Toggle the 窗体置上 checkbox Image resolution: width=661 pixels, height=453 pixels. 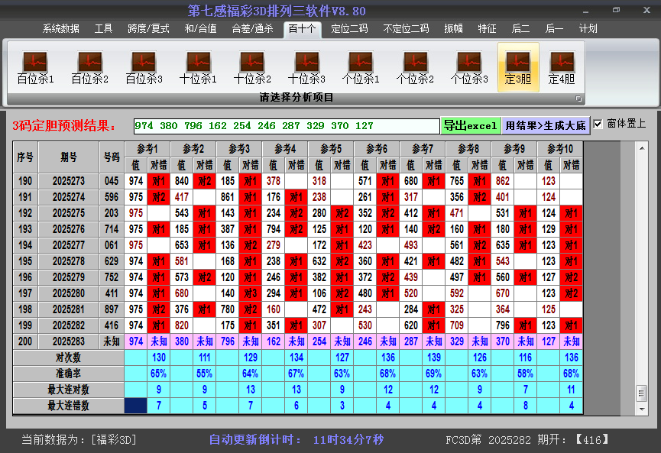click(598, 124)
